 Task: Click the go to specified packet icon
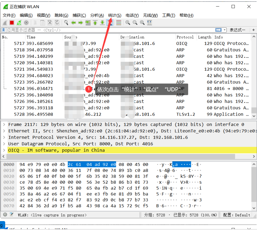(x=88, y=23)
